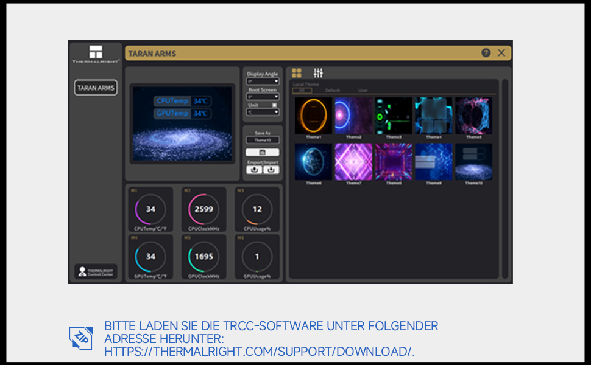This screenshot has height=365, width=591.
Task: Click the save disk icon below Theme10
Action: point(262,151)
